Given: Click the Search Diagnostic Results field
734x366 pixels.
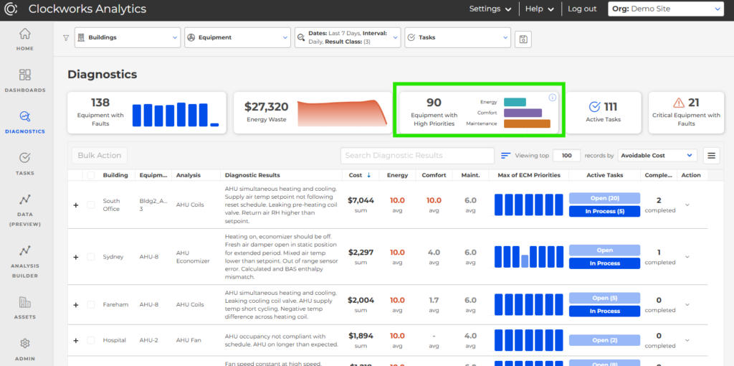Looking at the screenshot, I should [x=417, y=155].
